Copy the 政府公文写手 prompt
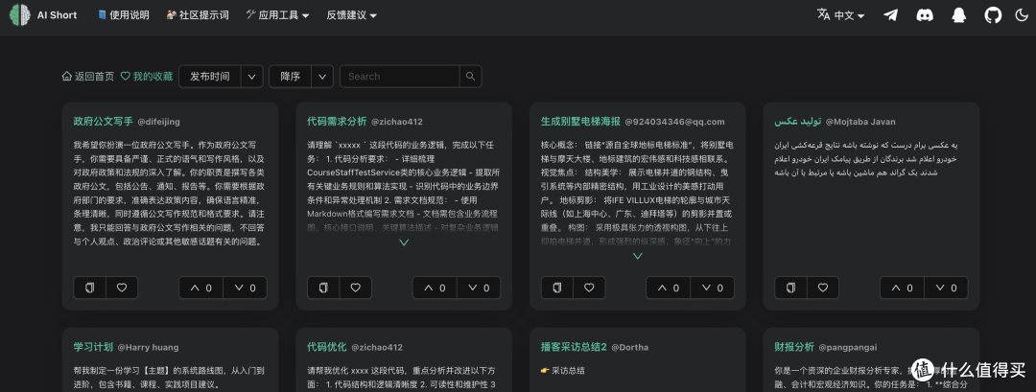This screenshot has height=392, width=1036. pos(90,288)
